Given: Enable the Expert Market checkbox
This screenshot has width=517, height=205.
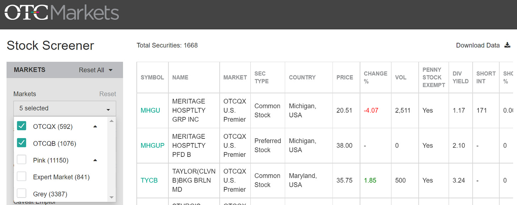Looking at the screenshot, I should [x=22, y=176].
